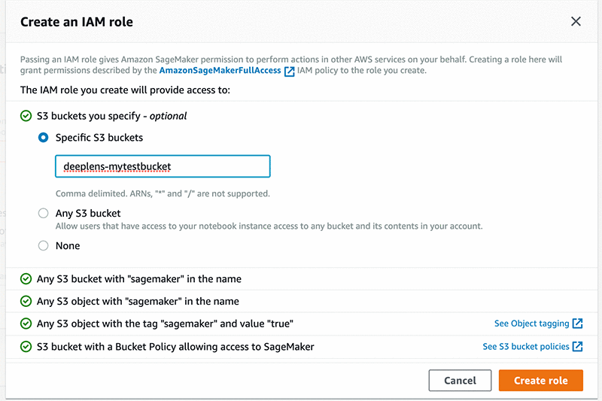Click the orange Create role button

pos(540,381)
